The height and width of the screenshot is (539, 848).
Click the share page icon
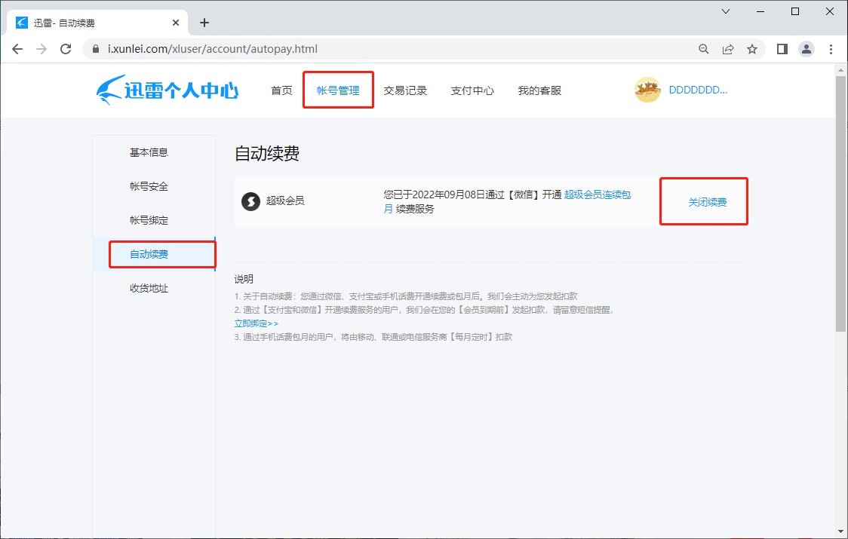coord(728,49)
